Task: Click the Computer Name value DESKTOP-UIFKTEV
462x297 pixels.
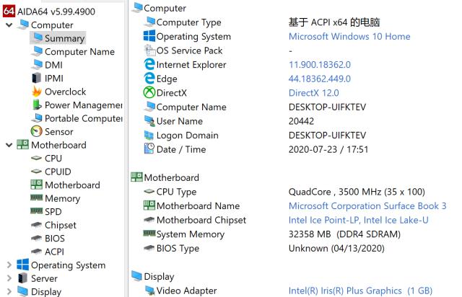Action: click(327, 107)
